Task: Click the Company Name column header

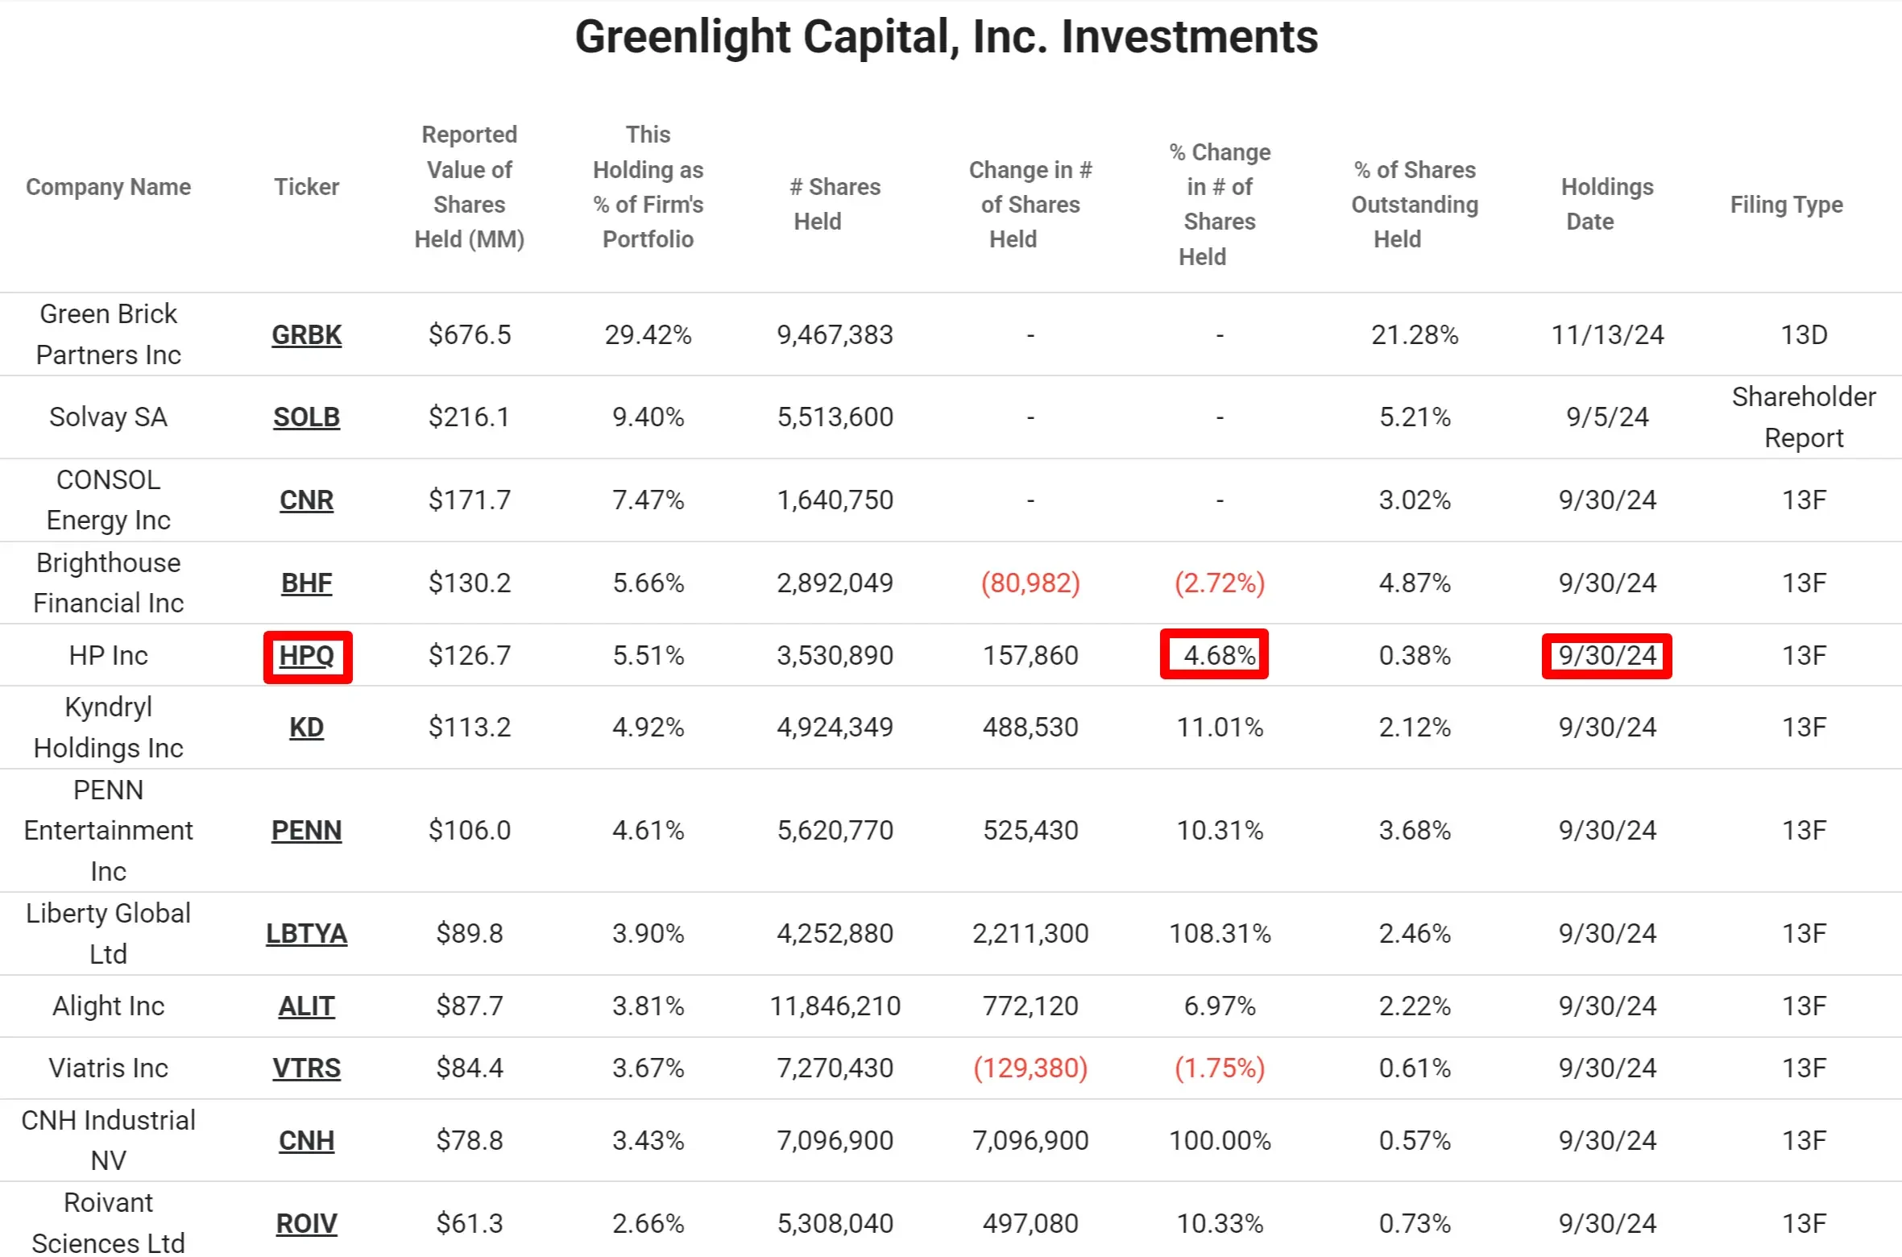Action: tap(109, 187)
